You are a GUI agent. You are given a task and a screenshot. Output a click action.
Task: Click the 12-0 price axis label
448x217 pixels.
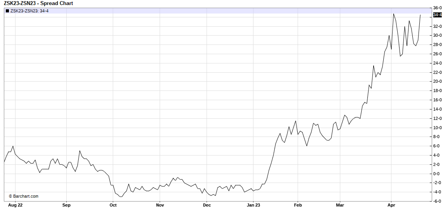(x=438, y=118)
